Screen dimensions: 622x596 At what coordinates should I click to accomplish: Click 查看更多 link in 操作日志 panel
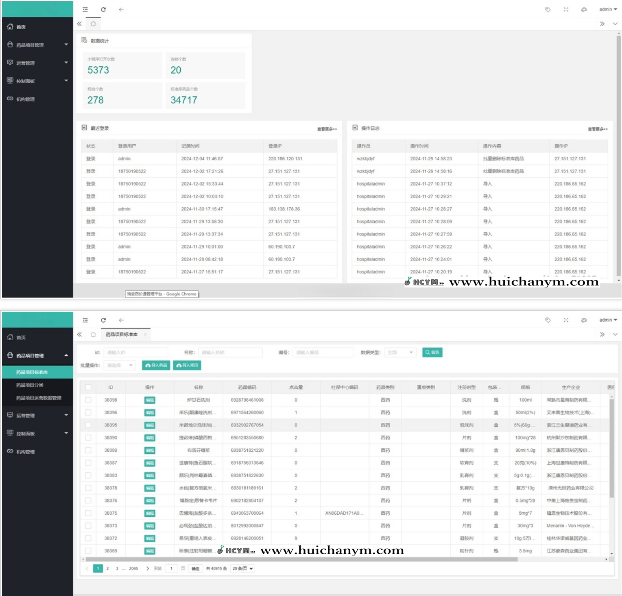[597, 129]
